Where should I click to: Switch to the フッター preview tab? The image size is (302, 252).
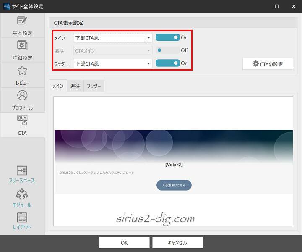pos(94,86)
